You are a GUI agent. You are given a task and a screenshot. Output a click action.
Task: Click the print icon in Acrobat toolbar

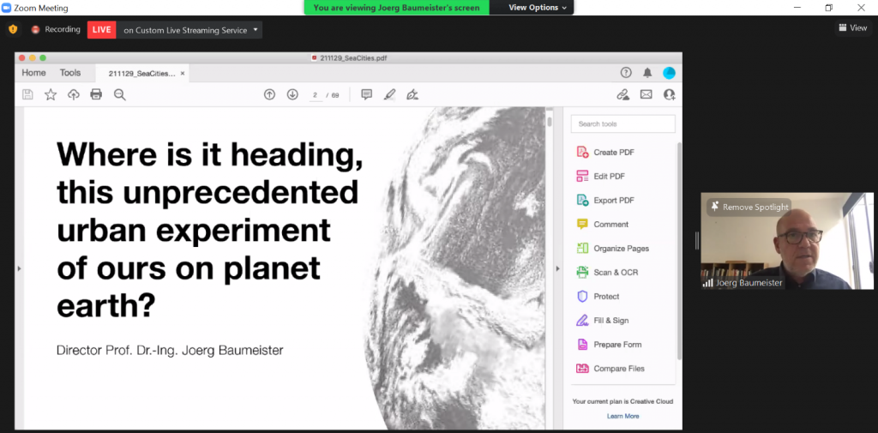(x=96, y=94)
